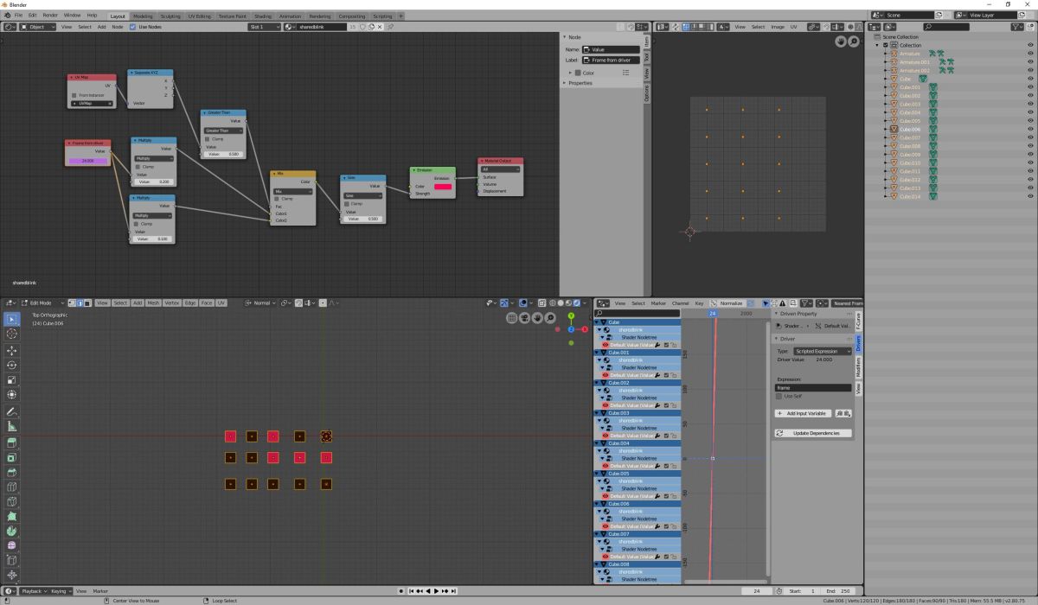Click play animation button in timeline
This screenshot has width=1038, height=605.
(435, 591)
